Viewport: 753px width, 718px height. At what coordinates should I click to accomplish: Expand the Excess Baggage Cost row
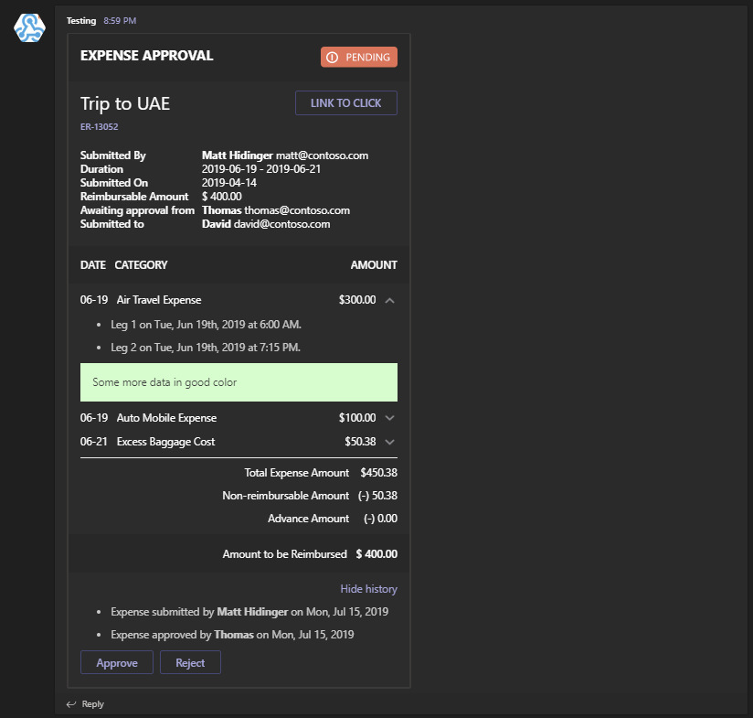[389, 441]
